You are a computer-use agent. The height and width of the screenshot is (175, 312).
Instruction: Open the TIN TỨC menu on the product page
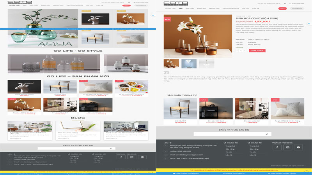click(x=246, y=9)
